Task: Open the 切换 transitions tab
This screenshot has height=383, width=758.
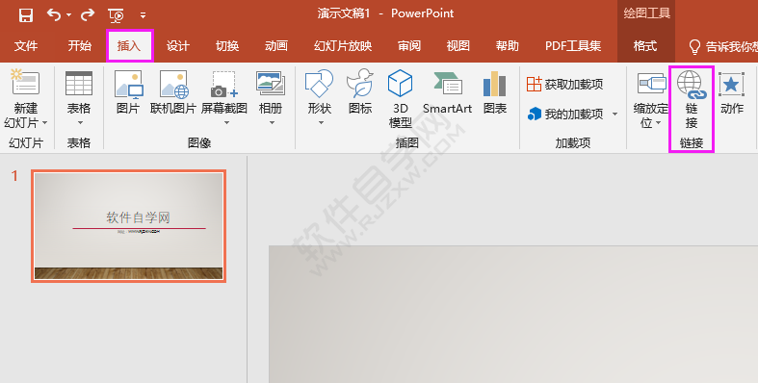Action: click(x=227, y=46)
